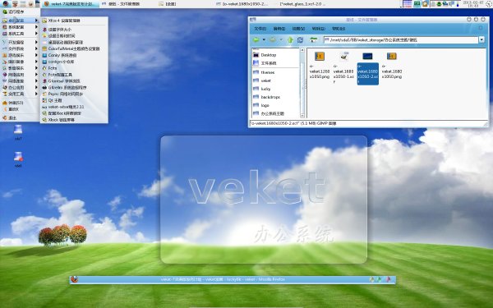This screenshot has width=493, height=308.
Task: Select veket bookmark in sidebar
Action: tap(275, 80)
